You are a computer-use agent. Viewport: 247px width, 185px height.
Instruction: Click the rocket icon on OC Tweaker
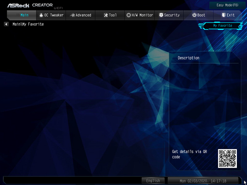pyautogui.click(x=41, y=15)
